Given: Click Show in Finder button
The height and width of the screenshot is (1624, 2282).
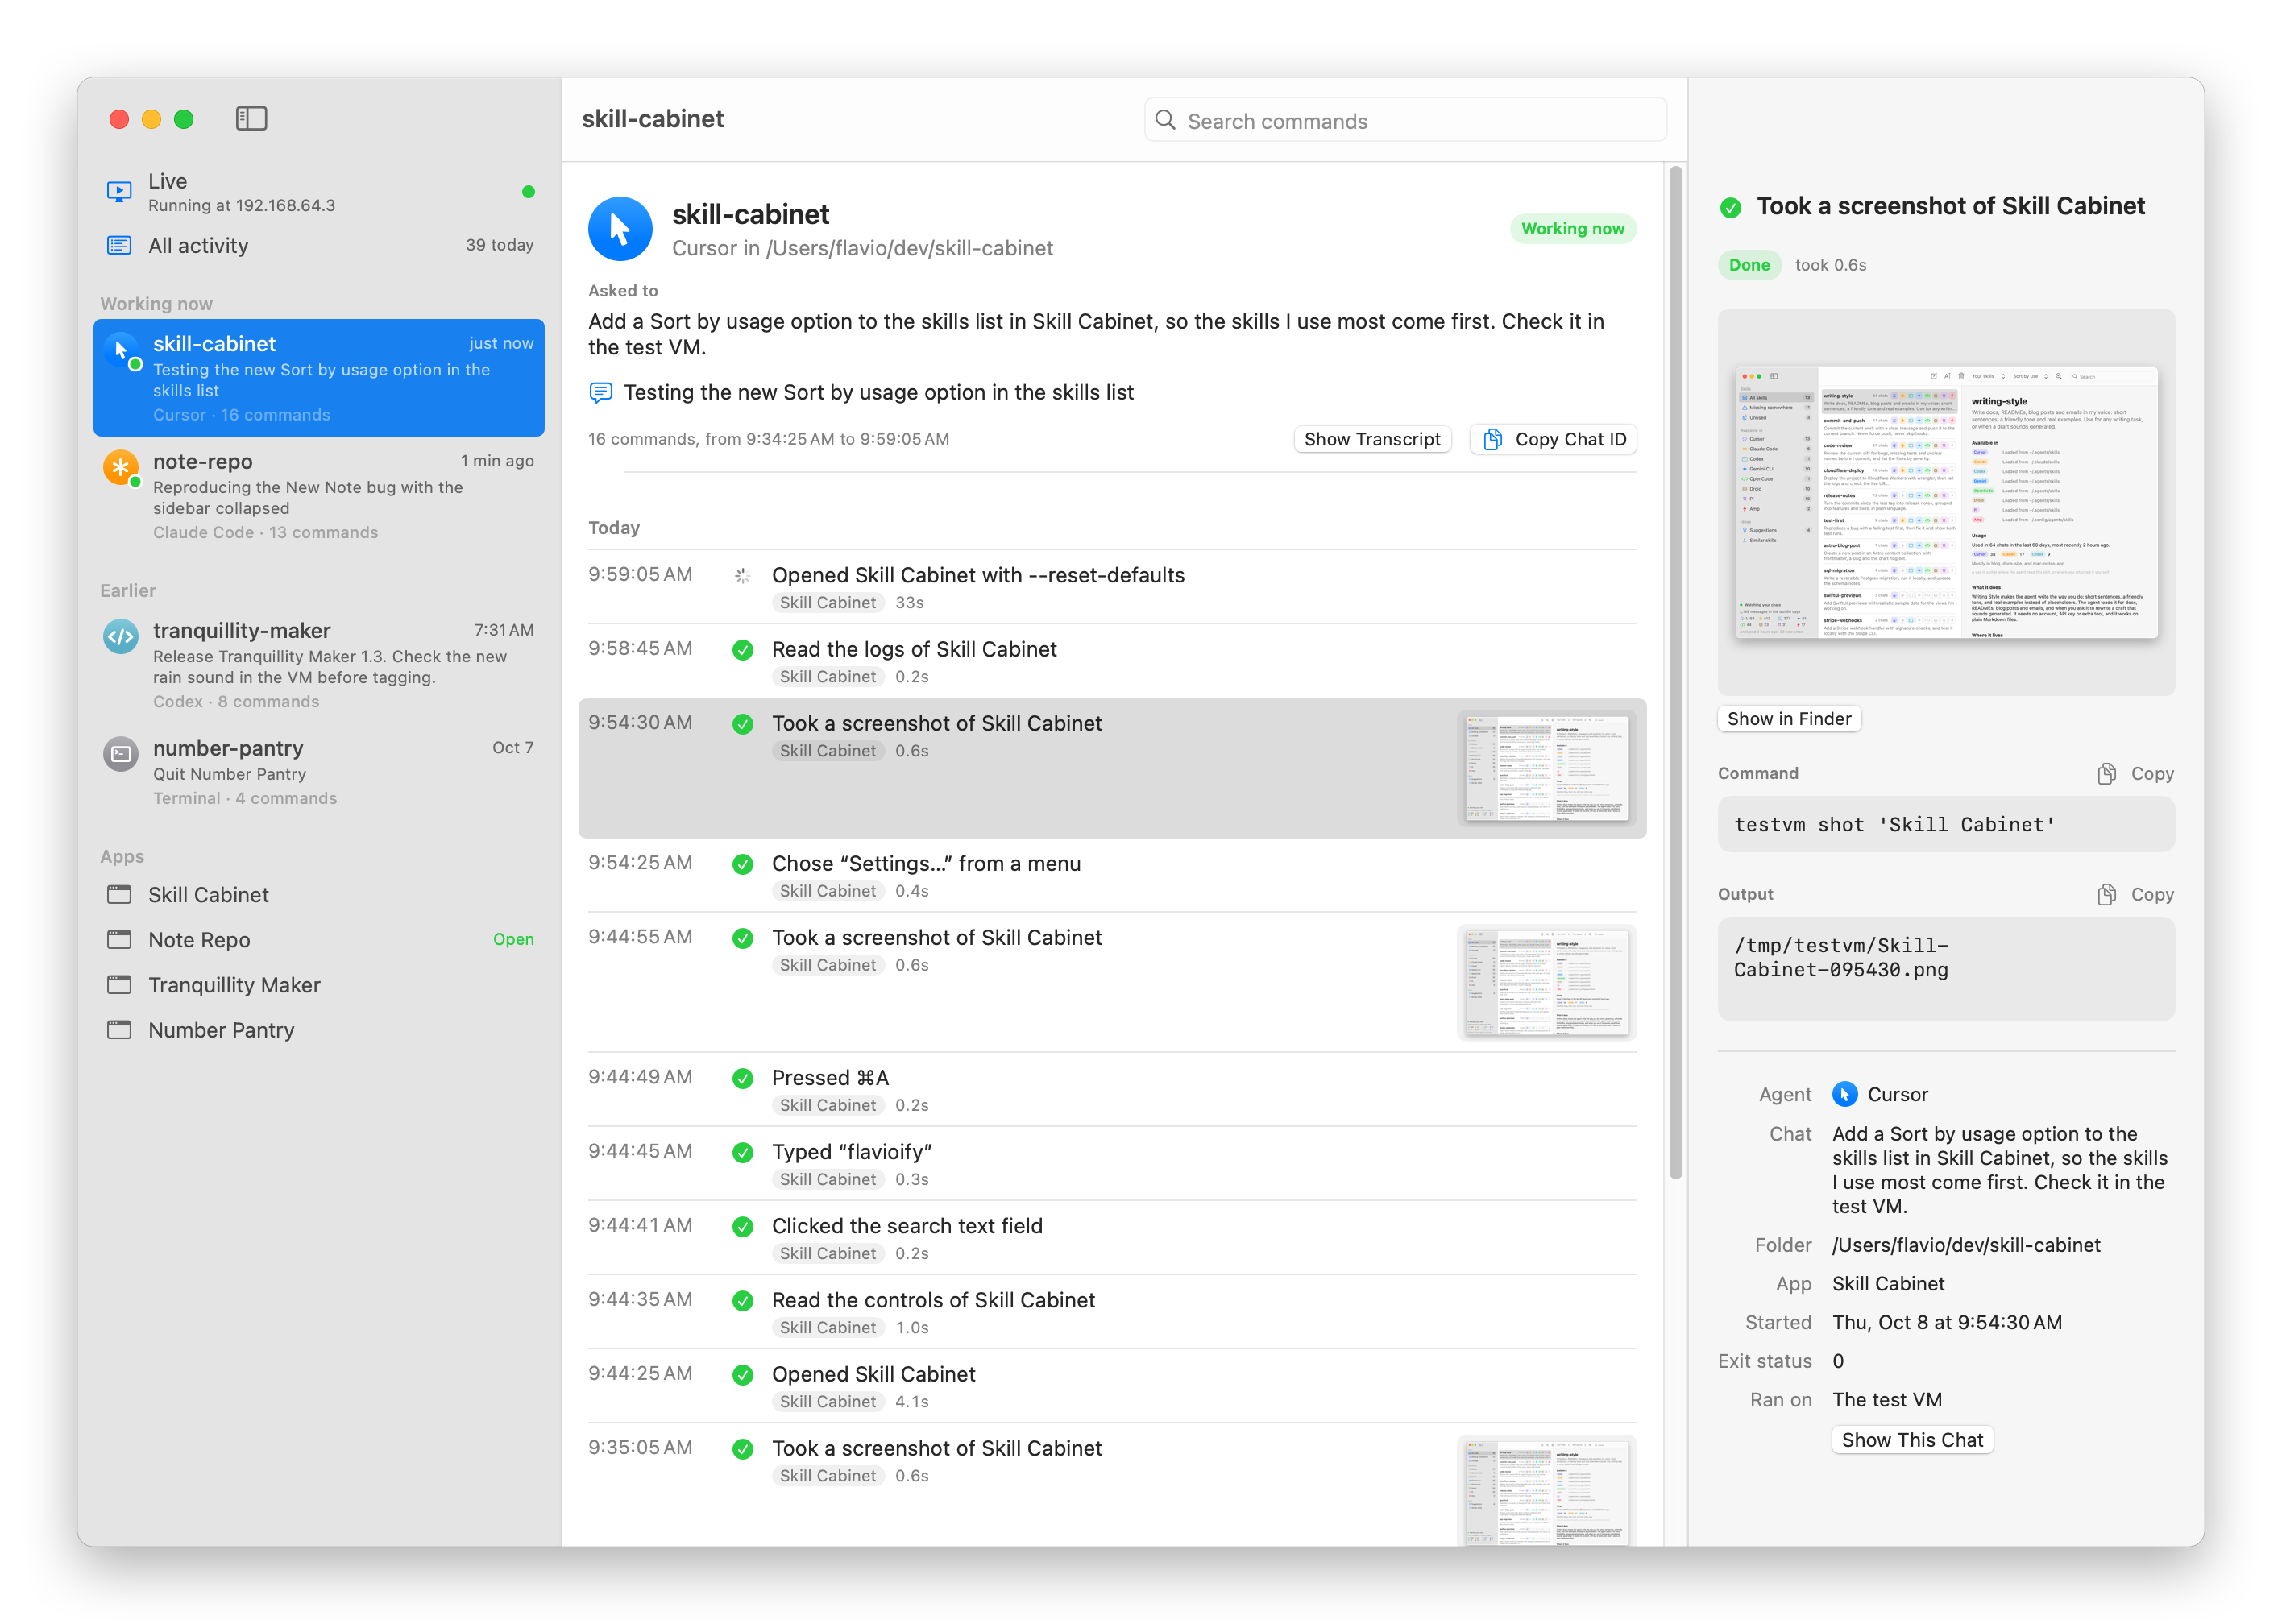Looking at the screenshot, I should coord(1789,719).
